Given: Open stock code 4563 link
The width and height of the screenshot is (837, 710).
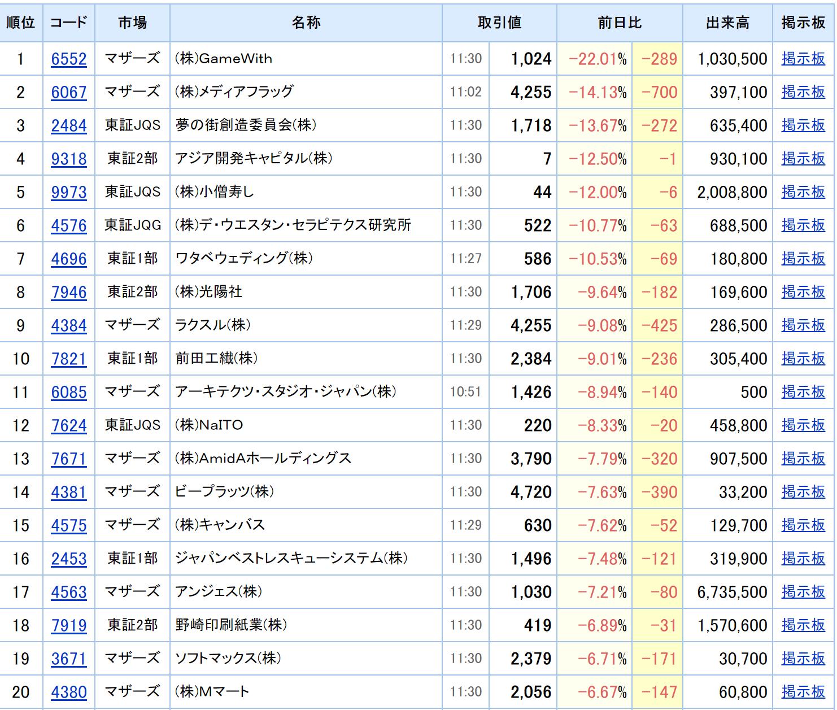Looking at the screenshot, I should point(69,592).
